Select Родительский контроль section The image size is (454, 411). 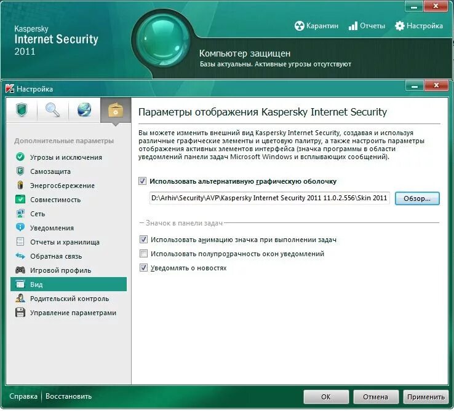click(x=69, y=299)
